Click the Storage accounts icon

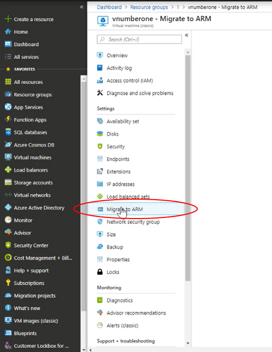pyautogui.click(x=8, y=182)
